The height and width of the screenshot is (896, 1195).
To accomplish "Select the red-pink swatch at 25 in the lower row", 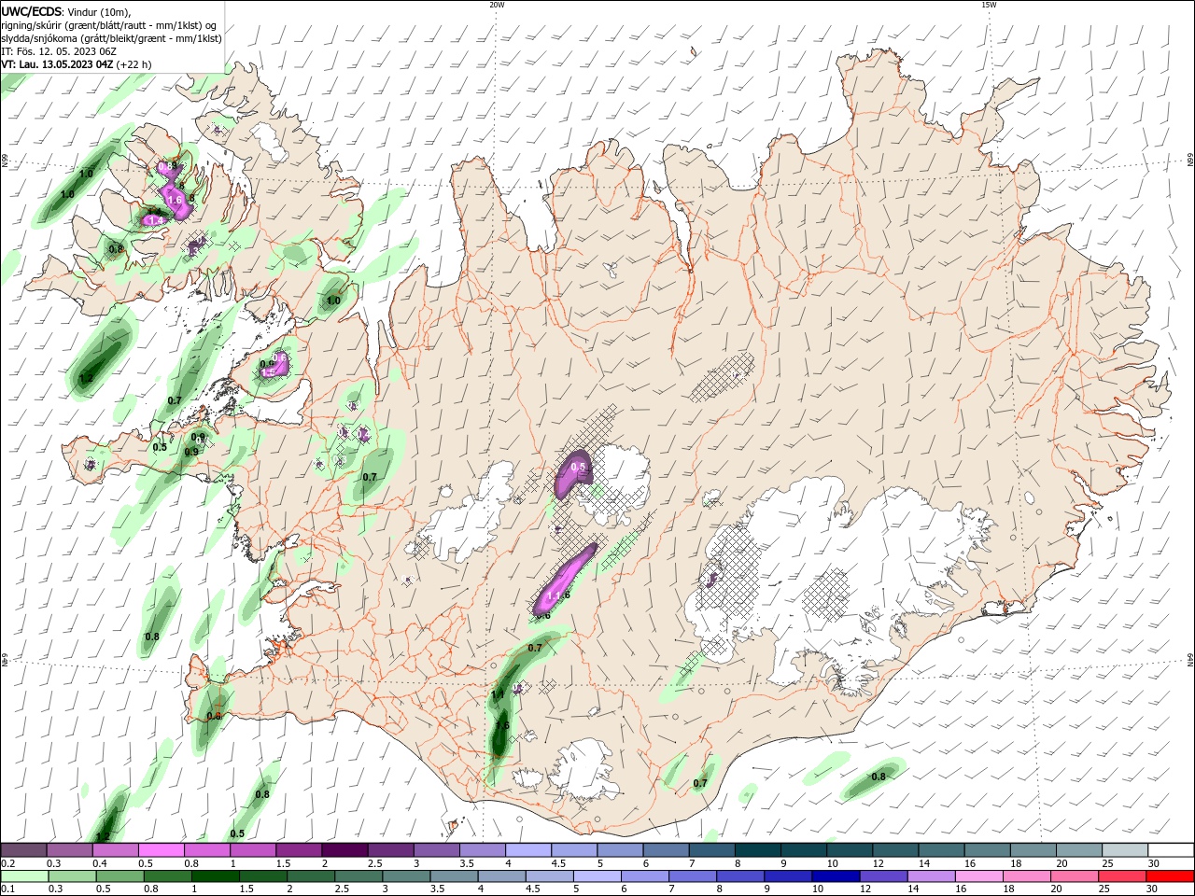I will (x=1121, y=876).
